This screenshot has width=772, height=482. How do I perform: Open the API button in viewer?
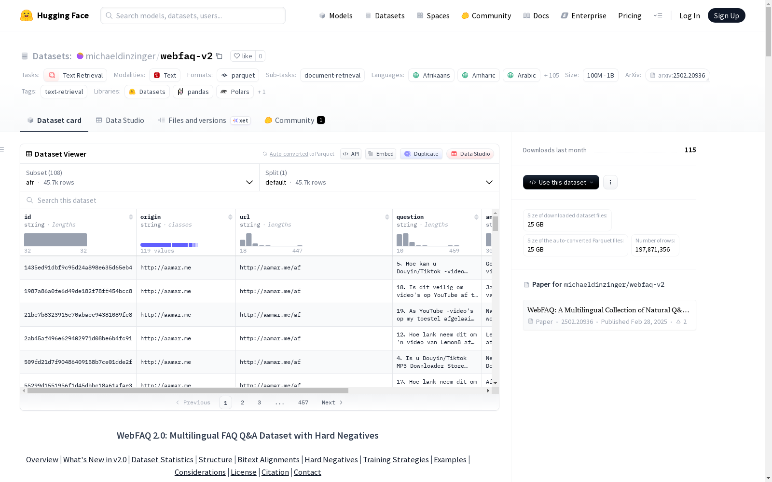click(351, 154)
